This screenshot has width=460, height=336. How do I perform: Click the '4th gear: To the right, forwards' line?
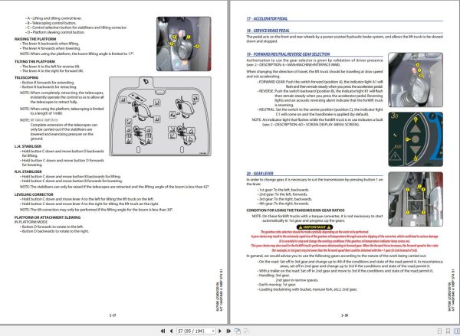click(x=284, y=204)
